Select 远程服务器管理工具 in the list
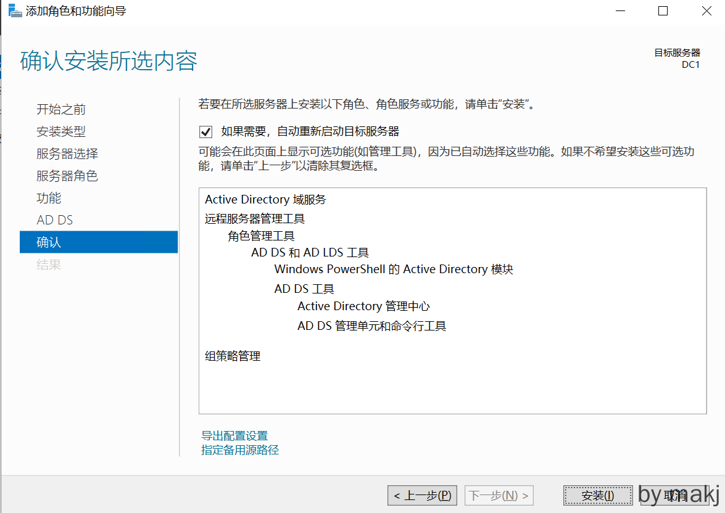This screenshot has height=513, width=725. coord(255,218)
